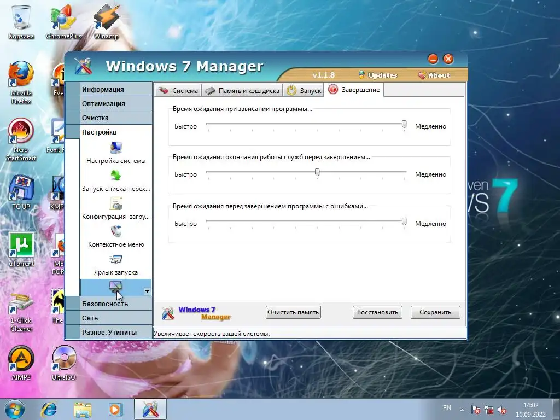Open Windows Media Player taskbar icon
Image resolution: width=560 pixels, height=420 pixels.
pyautogui.click(x=115, y=409)
